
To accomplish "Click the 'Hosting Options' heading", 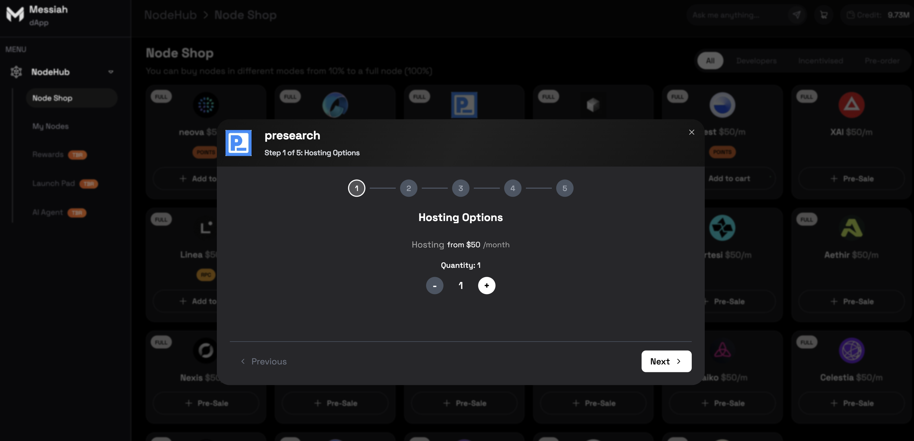I will (461, 217).
